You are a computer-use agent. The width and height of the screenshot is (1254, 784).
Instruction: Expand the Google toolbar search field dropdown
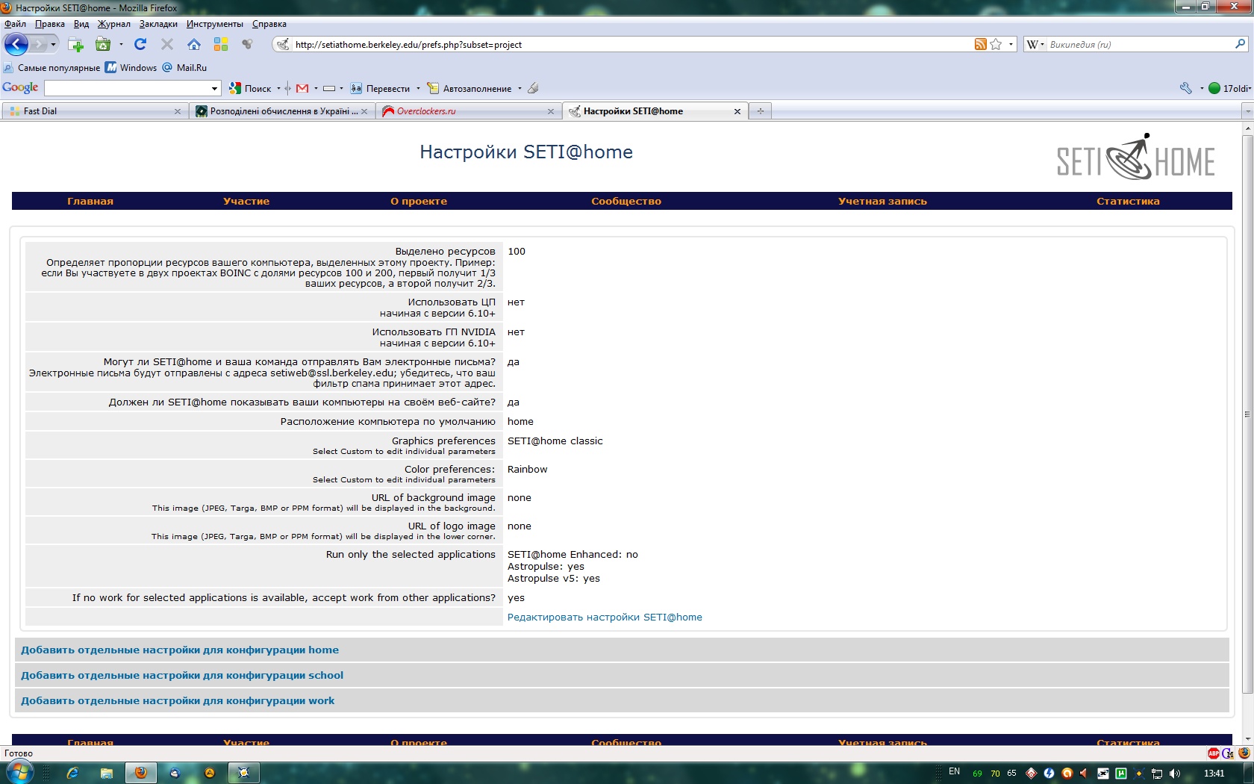(215, 89)
